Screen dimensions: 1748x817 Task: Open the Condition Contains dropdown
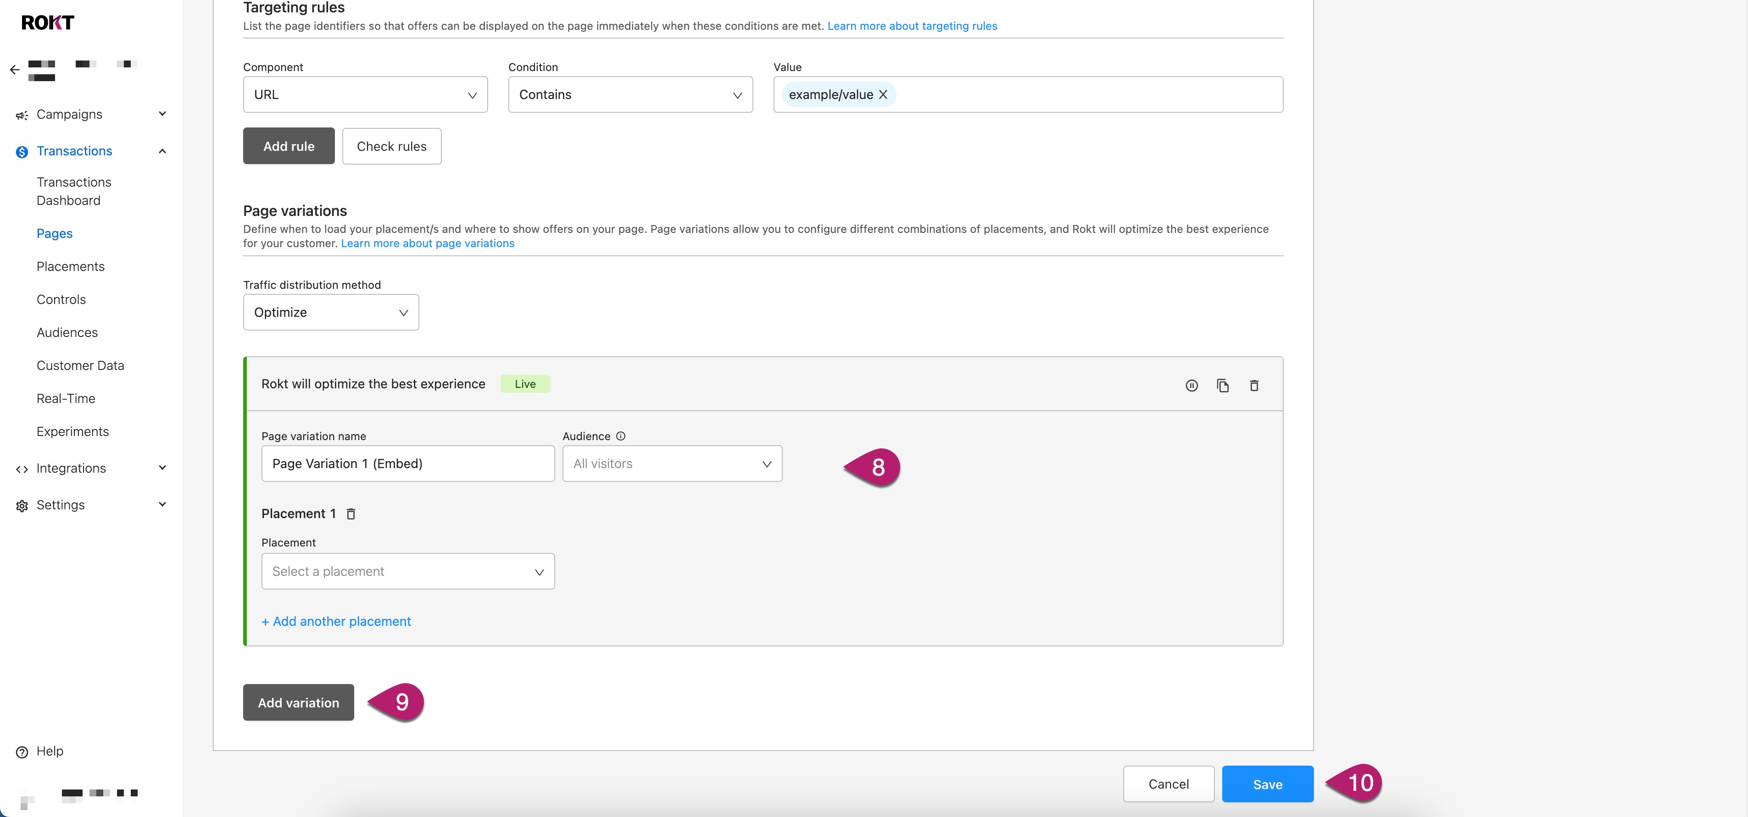point(630,95)
